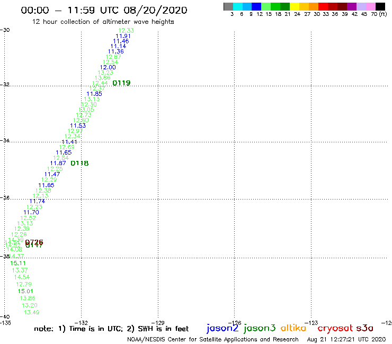Click the gray swatch in the color legend
The width and height of the screenshot is (392, 344).
pyautogui.click(x=228, y=6)
